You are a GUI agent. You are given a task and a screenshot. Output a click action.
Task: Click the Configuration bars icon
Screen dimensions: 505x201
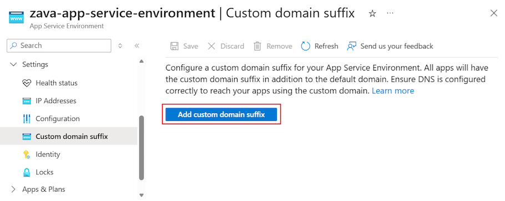pyautogui.click(x=27, y=118)
